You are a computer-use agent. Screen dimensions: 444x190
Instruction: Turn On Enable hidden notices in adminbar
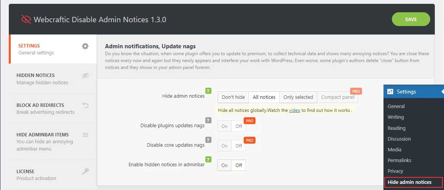tap(224, 165)
